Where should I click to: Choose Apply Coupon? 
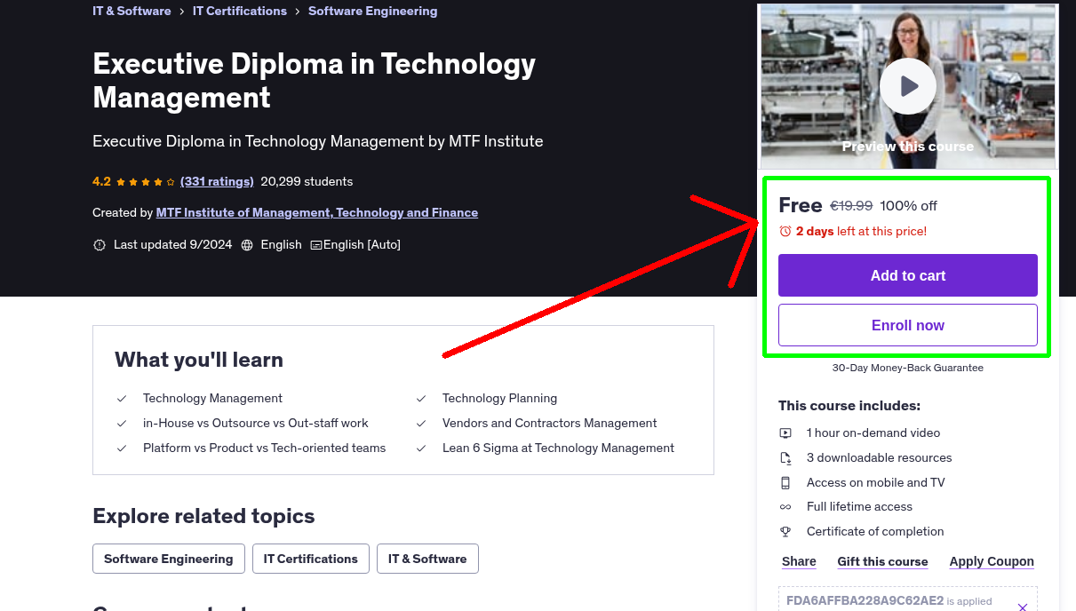pos(992,561)
